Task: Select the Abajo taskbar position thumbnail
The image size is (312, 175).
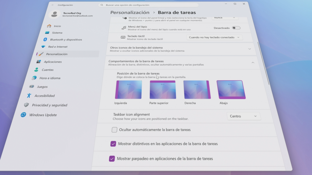Action: [231, 90]
